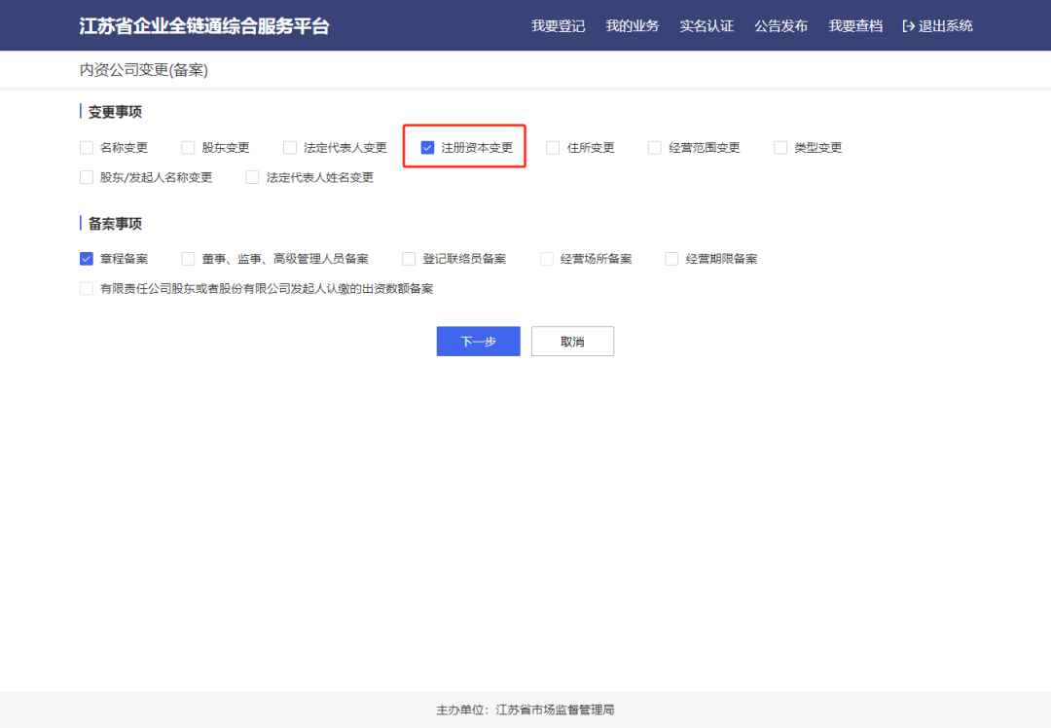Image resolution: width=1051 pixels, height=728 pixels.
Task: Uncheck the highlighted 注册资本变更 checkbox
Action: (427, 147)
